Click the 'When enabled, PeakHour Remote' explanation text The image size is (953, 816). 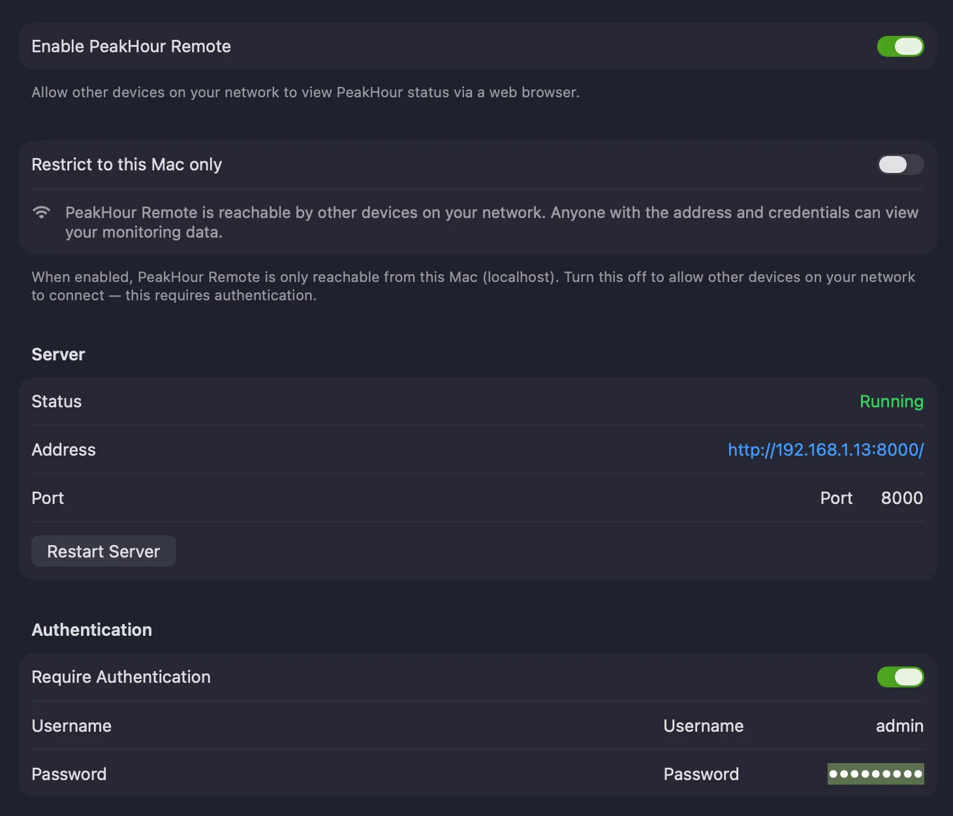(x=473, y=286)
